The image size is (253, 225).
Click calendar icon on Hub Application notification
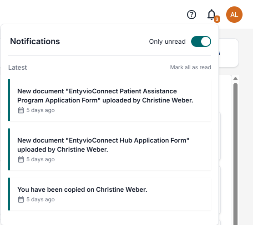pyautogui.click(x=21, y=159)
